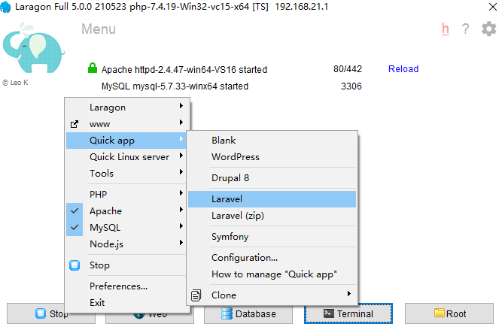Open the Quick app menu entry
Screen dimensions: 502x333
126,141
